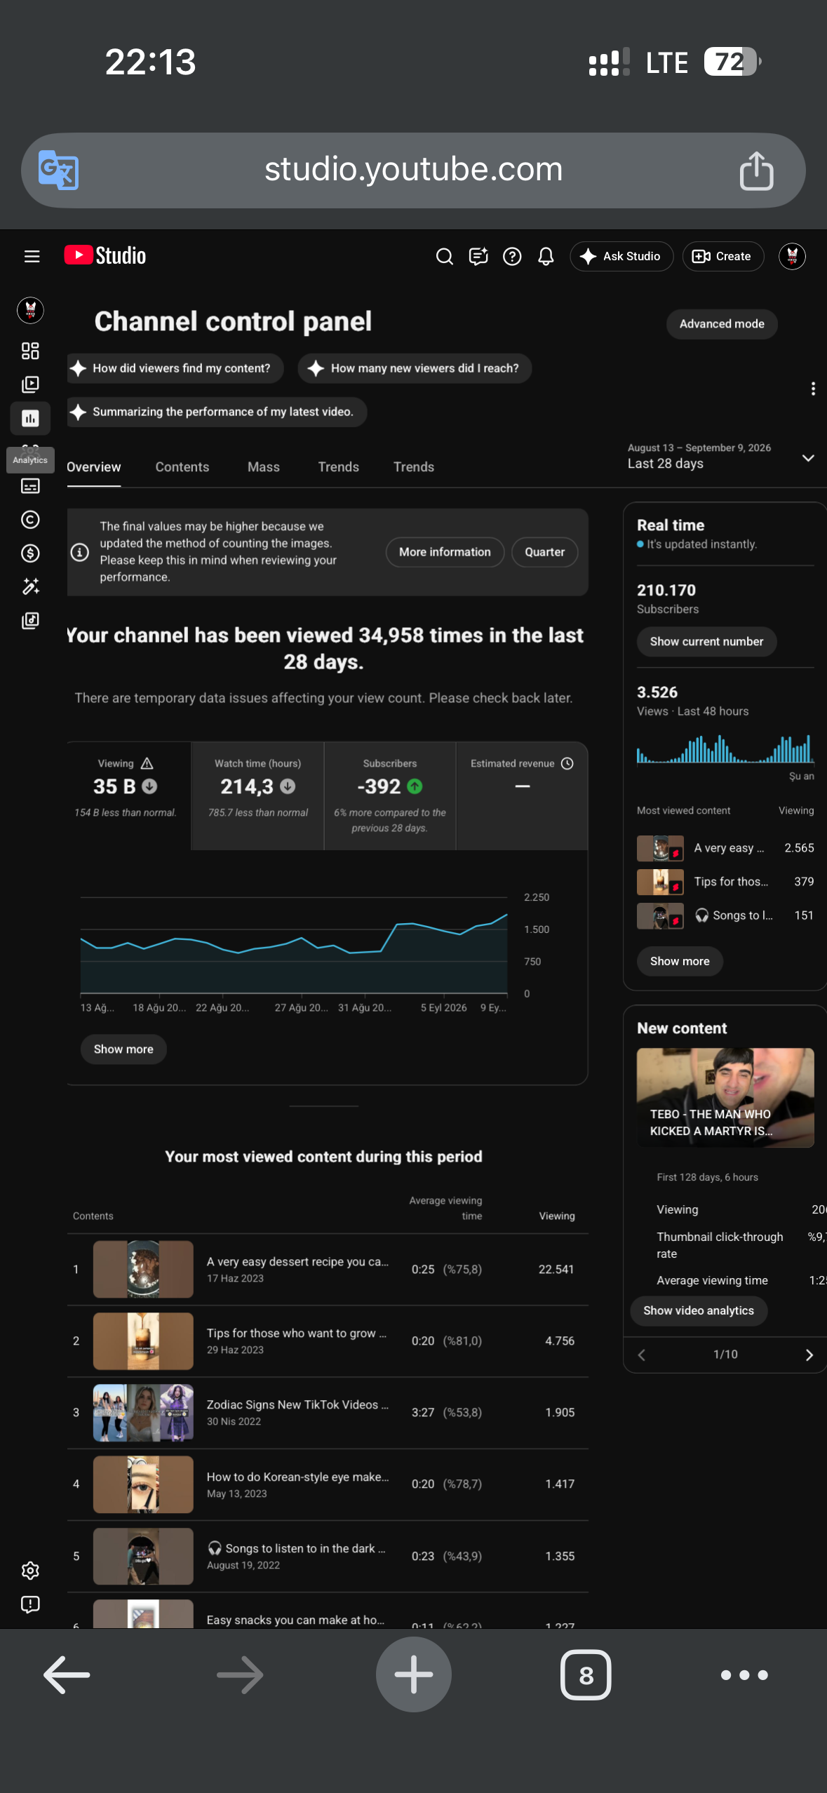Click info icon in the notice banner
The height and width of the screenshot is (1793, 827).
80,552
